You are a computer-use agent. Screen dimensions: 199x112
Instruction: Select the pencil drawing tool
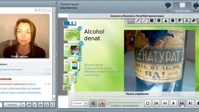(x=138, y=21)
